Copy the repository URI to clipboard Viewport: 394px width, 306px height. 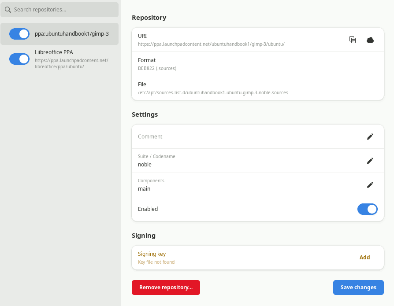click(353, 40)
